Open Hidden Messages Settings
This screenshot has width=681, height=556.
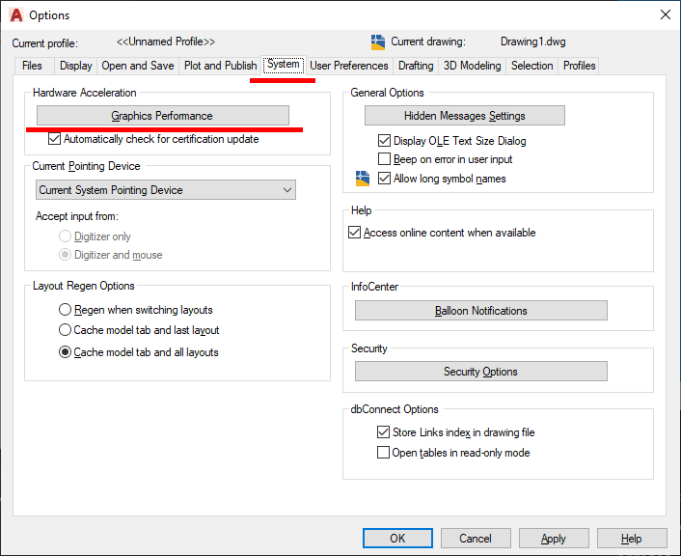pyautogui.click(x=465, y=116)
